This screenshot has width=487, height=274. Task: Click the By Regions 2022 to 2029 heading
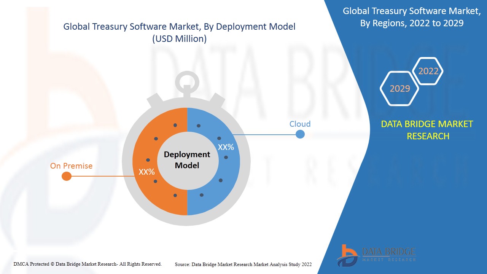click(411, 17)
